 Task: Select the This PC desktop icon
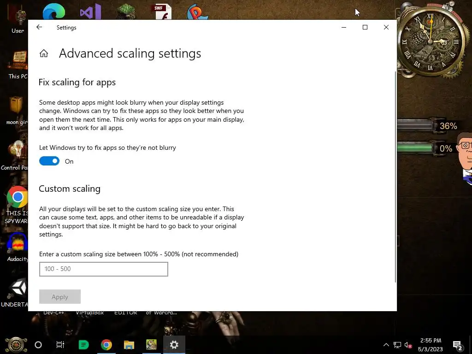coord(18,65)
